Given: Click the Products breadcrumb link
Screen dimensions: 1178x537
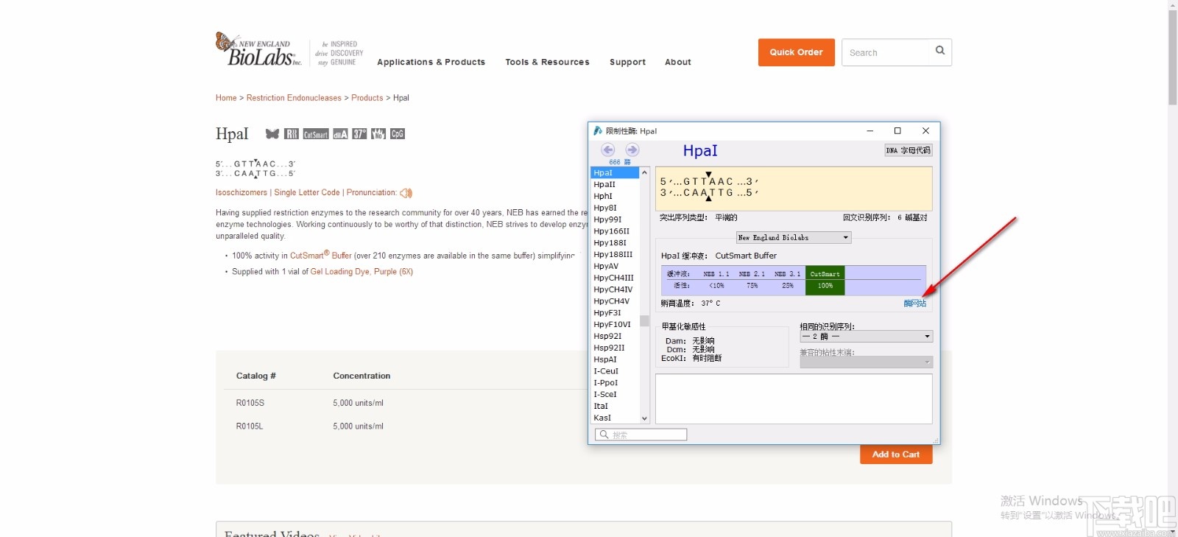Looking at the screenshot, I should 367,98.
